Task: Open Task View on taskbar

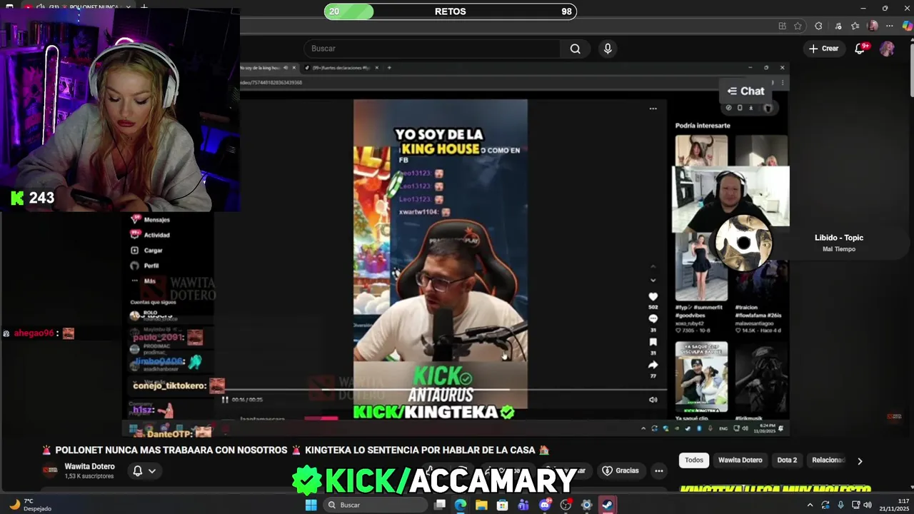Action: pos(440,505)
